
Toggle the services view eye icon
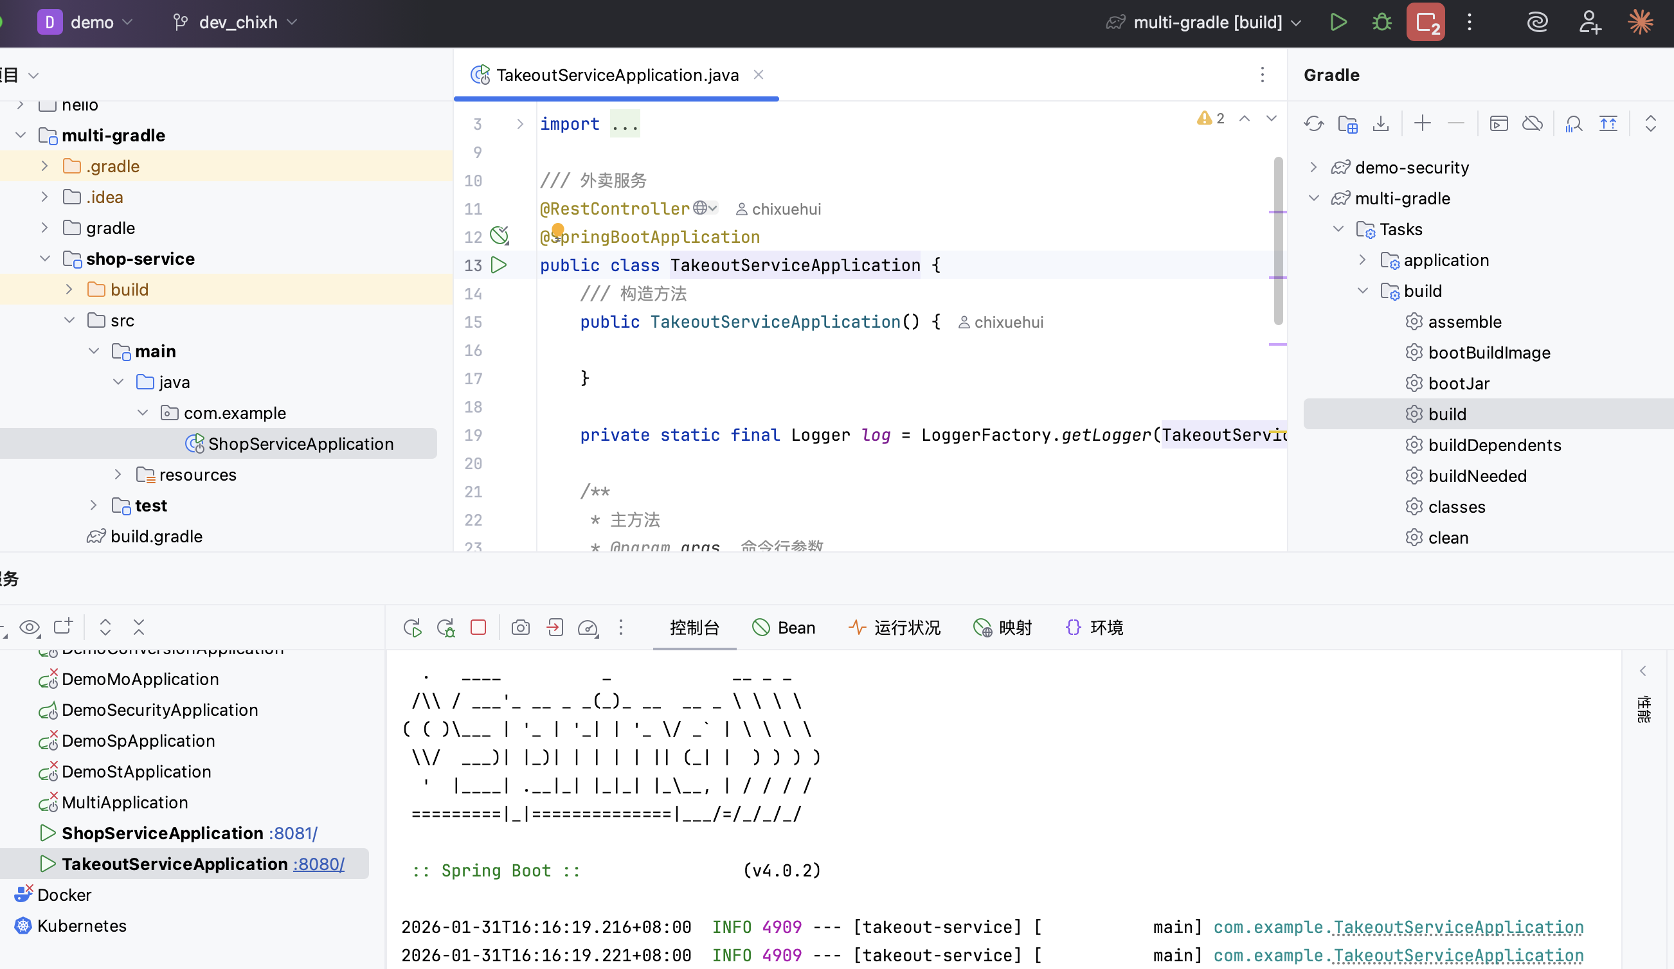pos(29,627)
